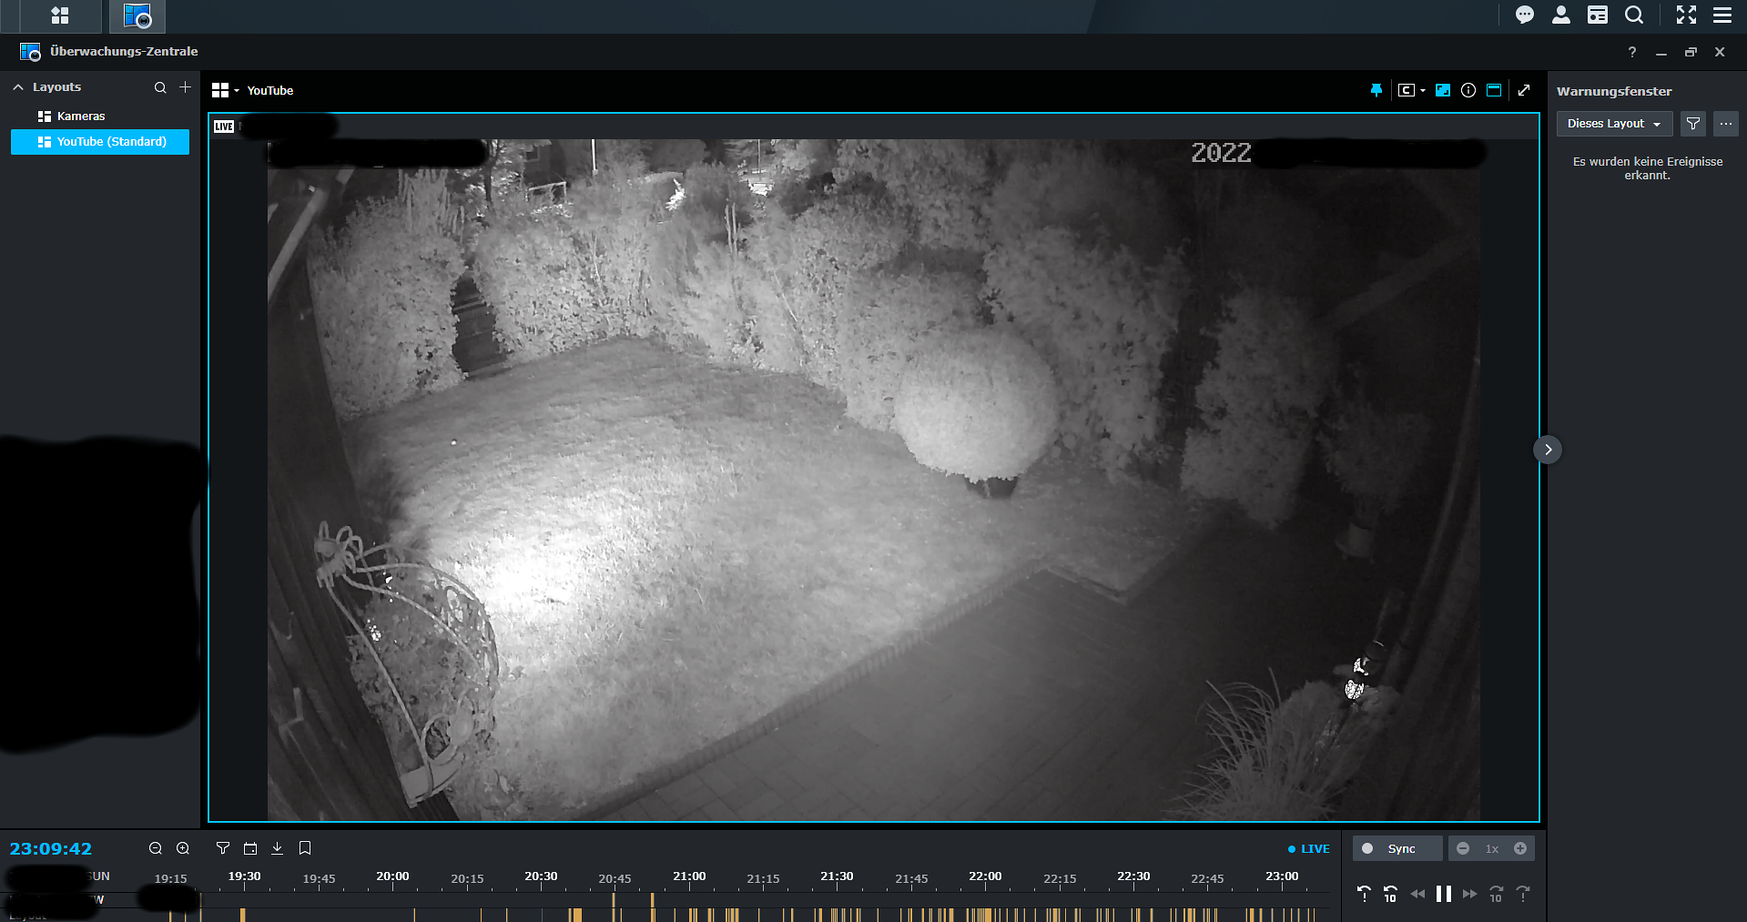1747x922 pixels.
Task: Enter fullscreen with the diagonal arrows icon
Action: 1524,90
